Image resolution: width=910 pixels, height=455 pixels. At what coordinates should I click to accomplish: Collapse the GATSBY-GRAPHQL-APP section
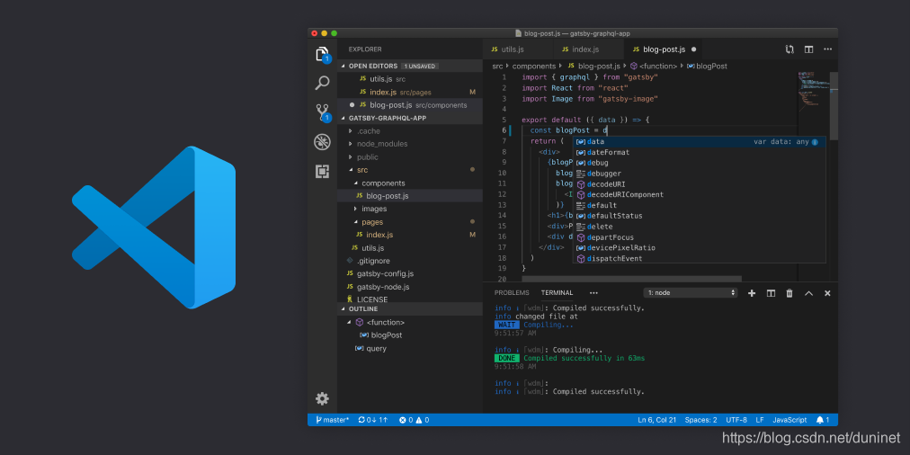[410, 118]
